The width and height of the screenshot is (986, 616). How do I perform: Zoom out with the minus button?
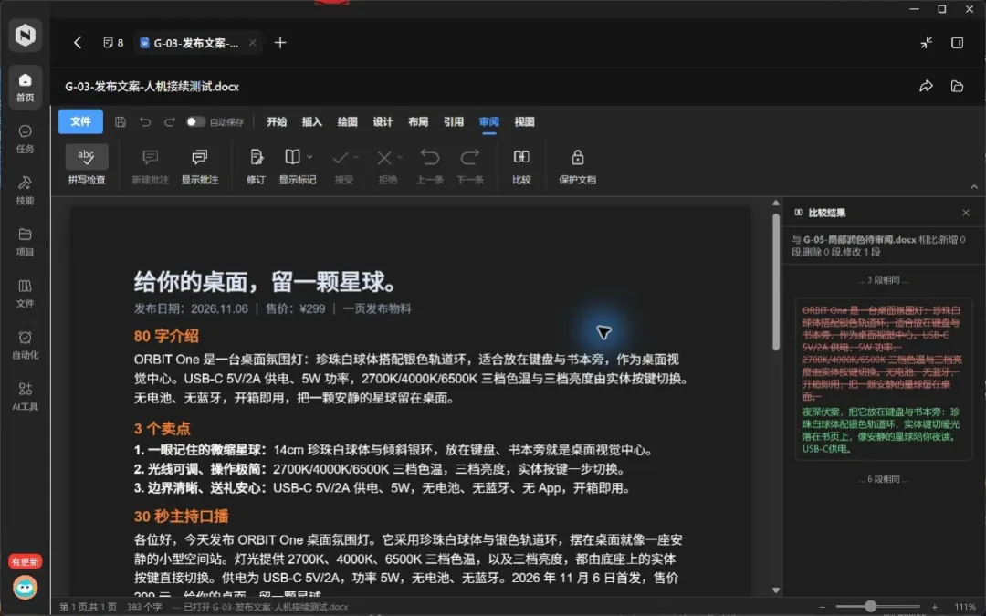(x=822, y=607)
